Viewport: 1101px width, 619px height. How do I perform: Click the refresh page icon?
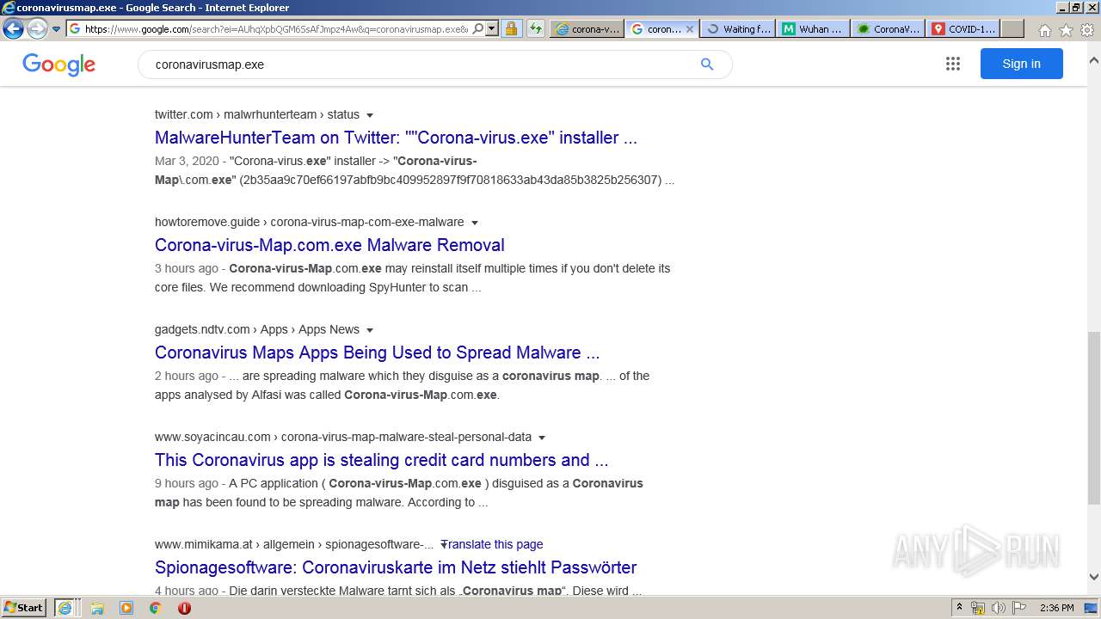tap(536, 28)
